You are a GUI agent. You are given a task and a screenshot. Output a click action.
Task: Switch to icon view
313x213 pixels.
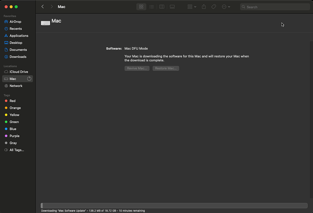tap(141, 7)
